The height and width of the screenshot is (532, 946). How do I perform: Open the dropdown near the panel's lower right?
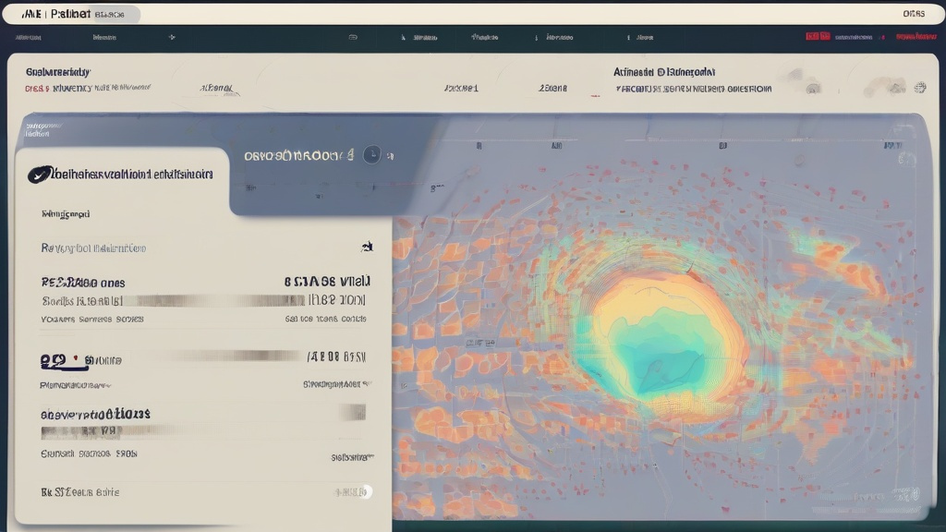tap(352, 456)
